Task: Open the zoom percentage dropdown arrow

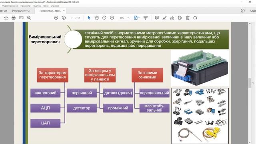Action: click(x=128, y=18)
